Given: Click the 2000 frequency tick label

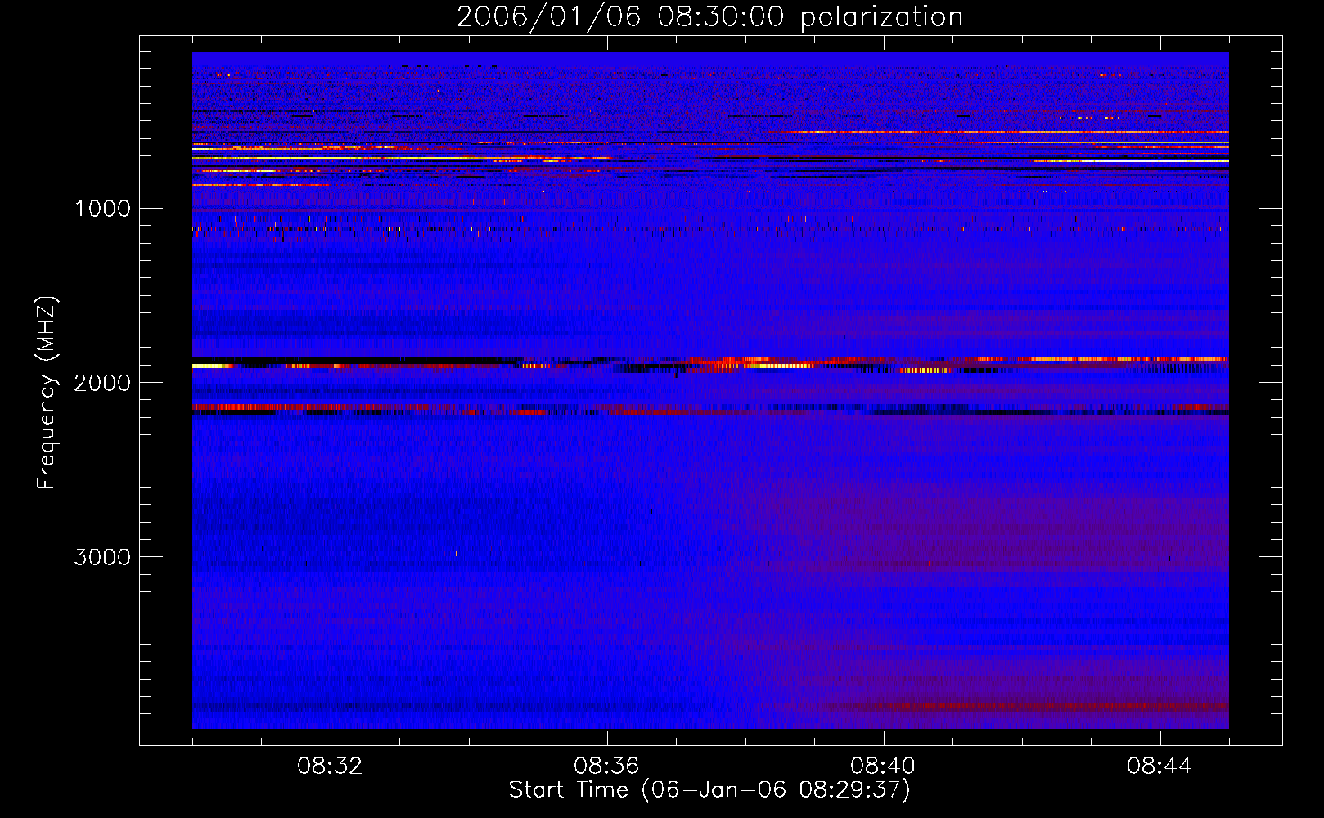Looking at the screenshot, I should pos(102,383).
